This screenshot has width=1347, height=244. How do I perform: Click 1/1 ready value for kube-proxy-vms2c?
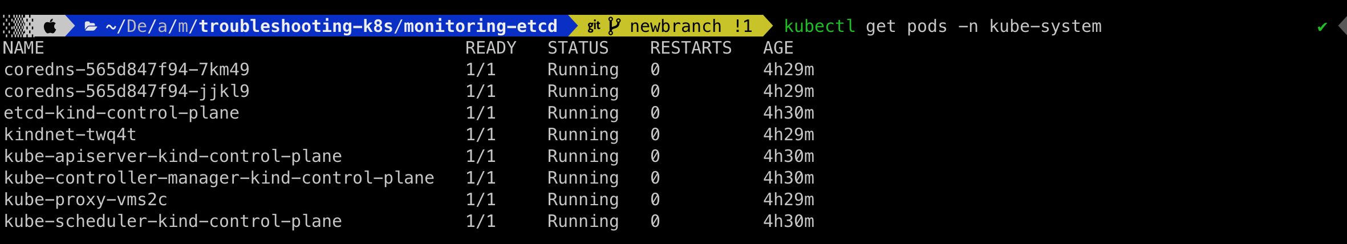click(481, 200)
